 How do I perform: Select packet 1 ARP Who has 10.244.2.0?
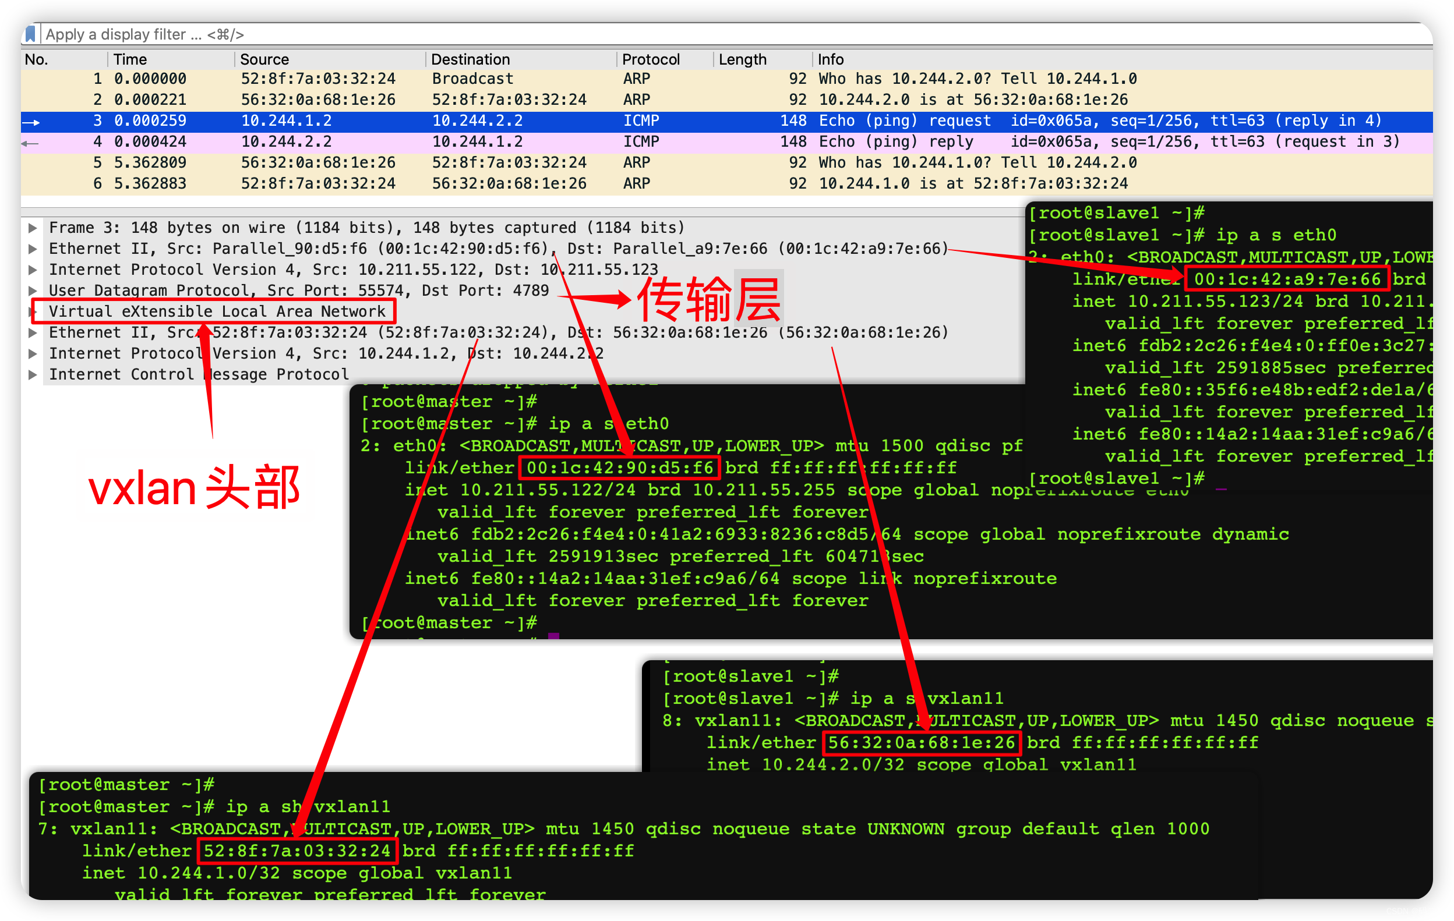(x=726, y=79)
